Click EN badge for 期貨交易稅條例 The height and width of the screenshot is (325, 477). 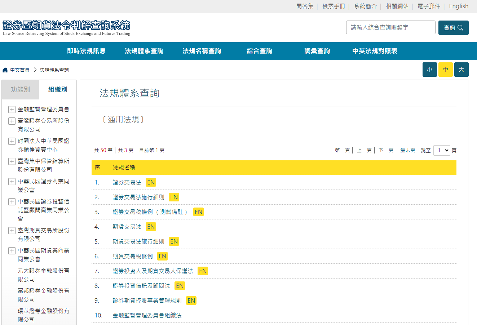[x=163, y=256]
